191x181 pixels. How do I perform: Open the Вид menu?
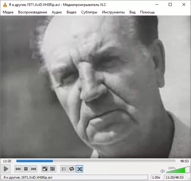132,12
